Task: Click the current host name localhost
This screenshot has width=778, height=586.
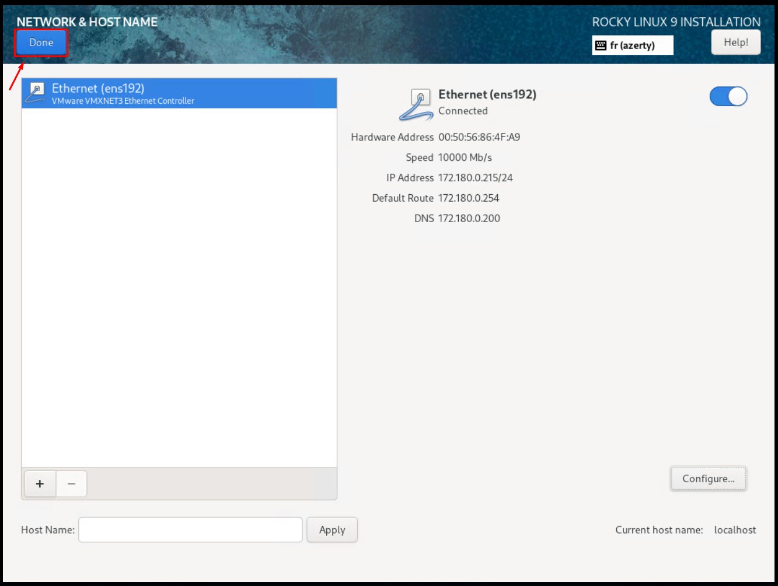Action: (x=735, y=529)
